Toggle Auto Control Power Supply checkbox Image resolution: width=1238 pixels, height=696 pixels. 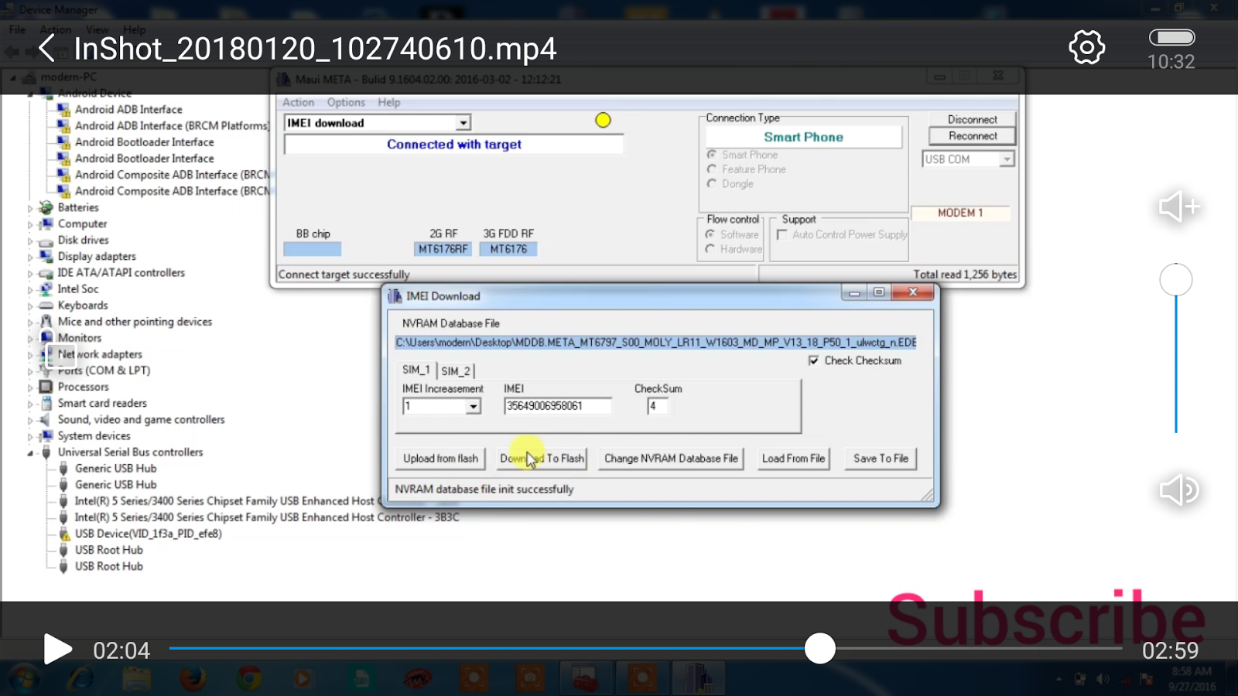pos(782,234)
